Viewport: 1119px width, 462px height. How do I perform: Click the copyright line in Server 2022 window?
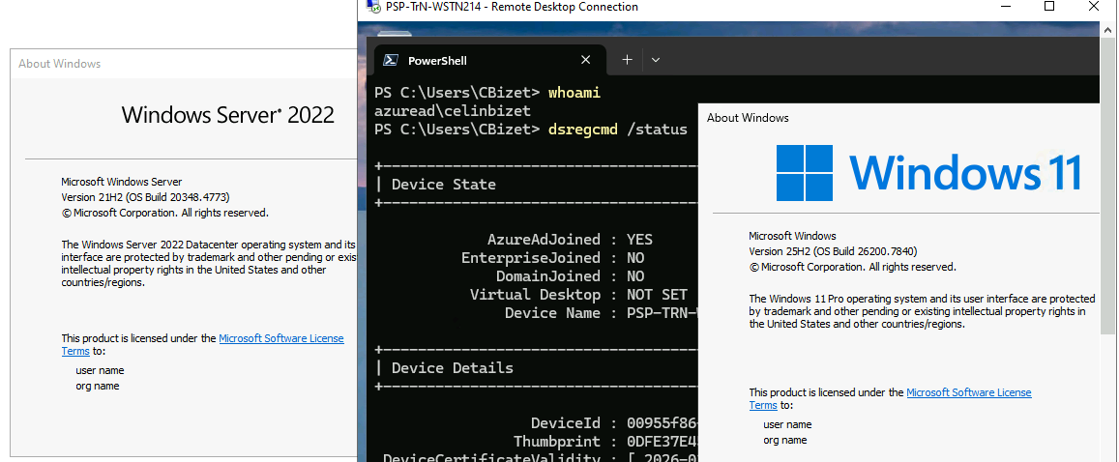pyautogui.click(x=164, y=213)
